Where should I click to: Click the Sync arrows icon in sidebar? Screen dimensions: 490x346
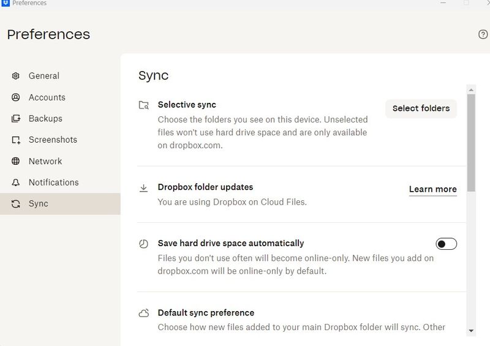[16, 204]
